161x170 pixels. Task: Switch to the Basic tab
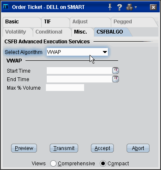click(12, 22)
